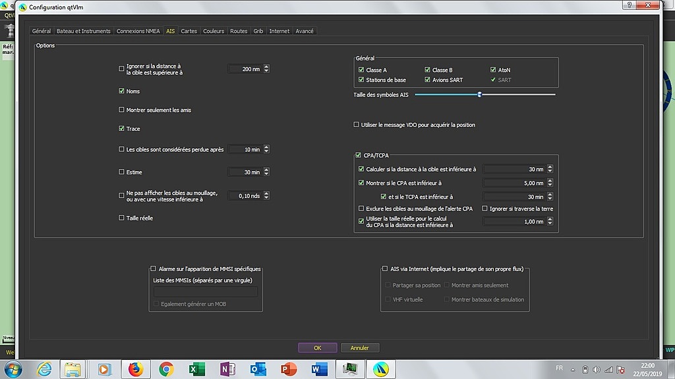Click the 10 min lost-target spinbox
The image size is (675, 379).
tap(249, 149)
